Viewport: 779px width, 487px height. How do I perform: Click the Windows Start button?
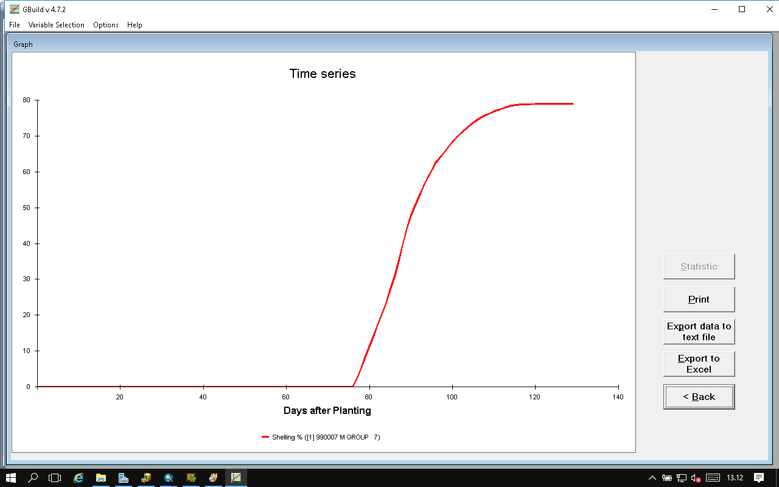[x=11, y=478]
